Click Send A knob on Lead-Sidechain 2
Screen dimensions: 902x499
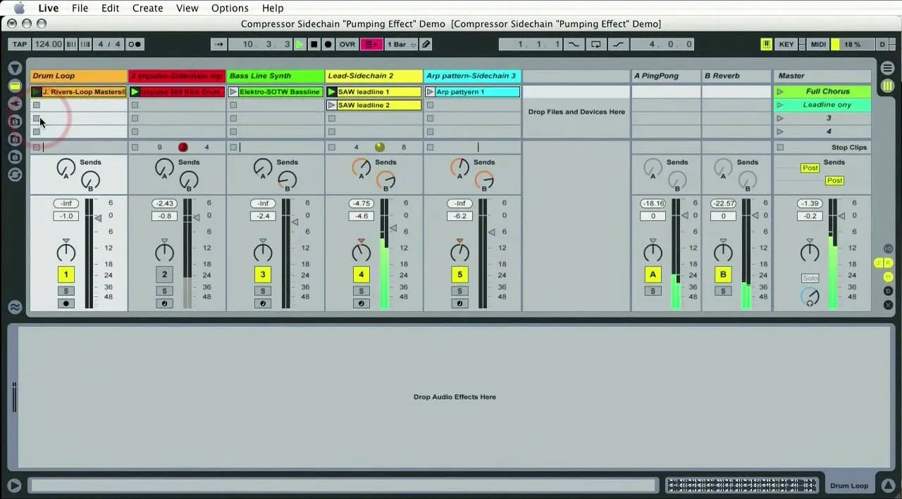(361, 168)
